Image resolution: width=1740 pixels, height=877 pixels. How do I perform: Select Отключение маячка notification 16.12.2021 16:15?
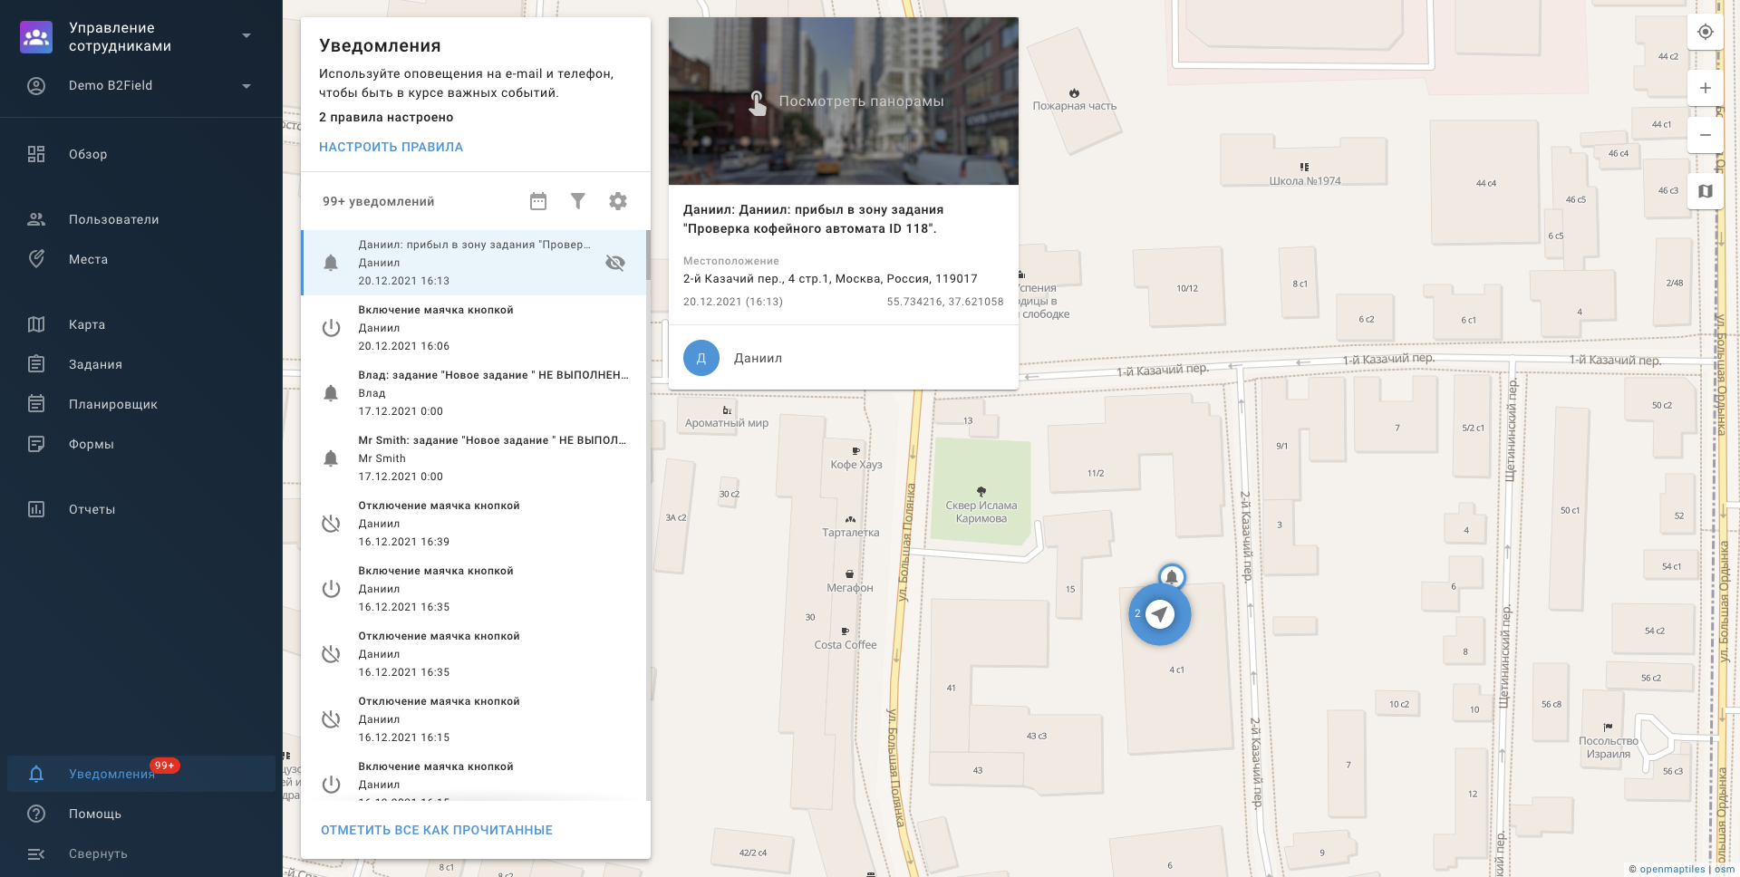pos(474,719)
